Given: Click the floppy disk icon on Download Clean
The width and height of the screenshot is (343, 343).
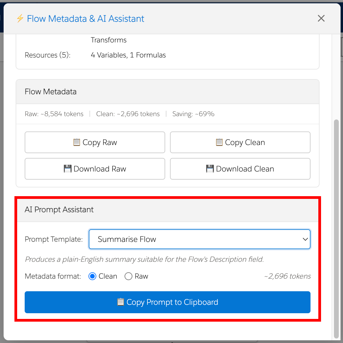Looking at the screenshot, I should pyautogui.click(x=211, y=168).
